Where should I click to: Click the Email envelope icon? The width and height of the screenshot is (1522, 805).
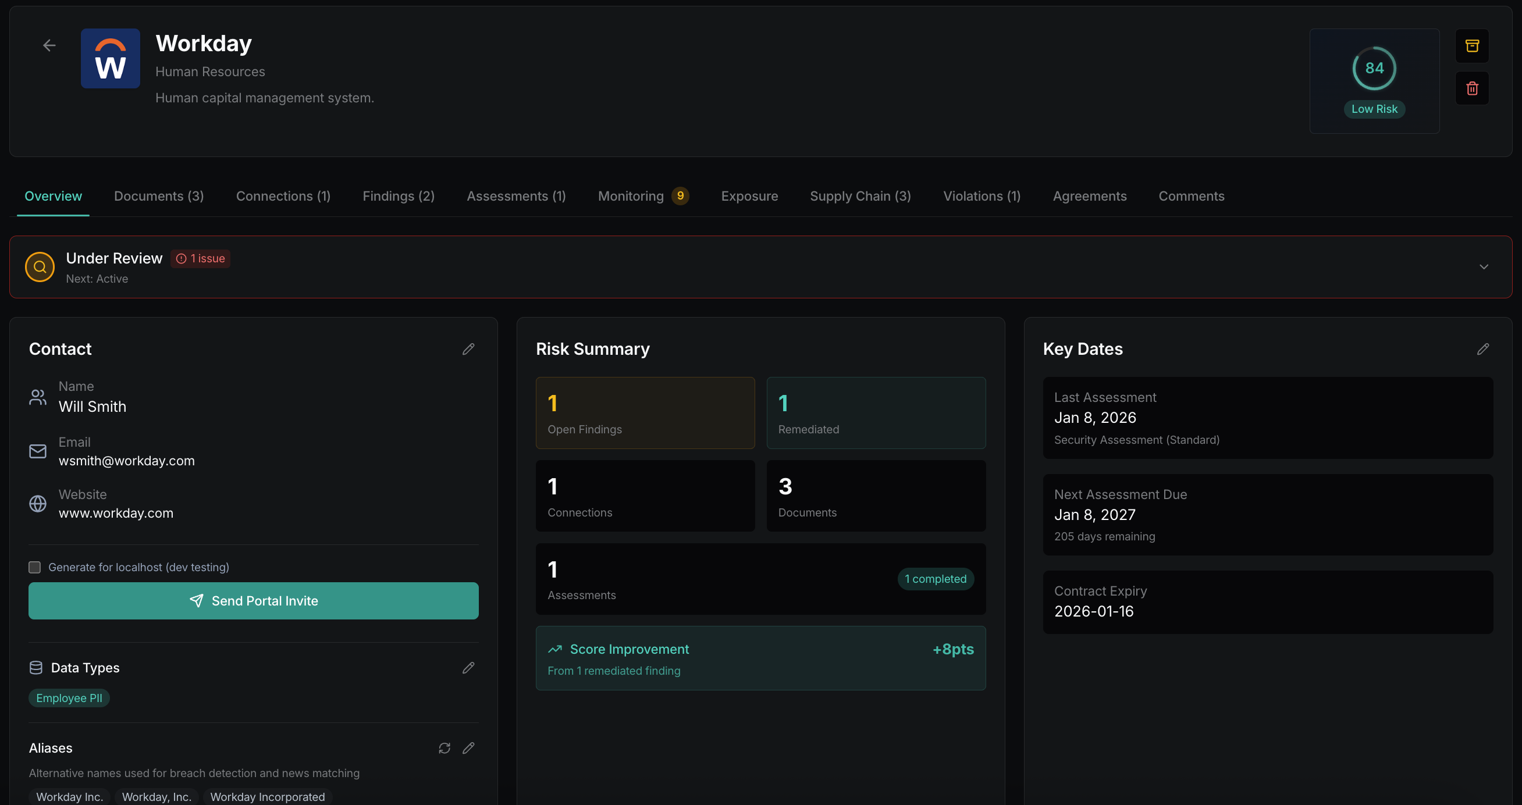38,451
